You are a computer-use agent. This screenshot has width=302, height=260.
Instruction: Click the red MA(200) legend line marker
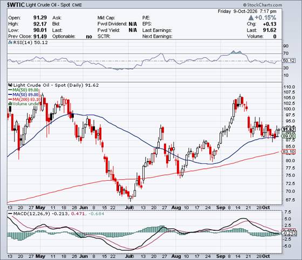(10, 99)
